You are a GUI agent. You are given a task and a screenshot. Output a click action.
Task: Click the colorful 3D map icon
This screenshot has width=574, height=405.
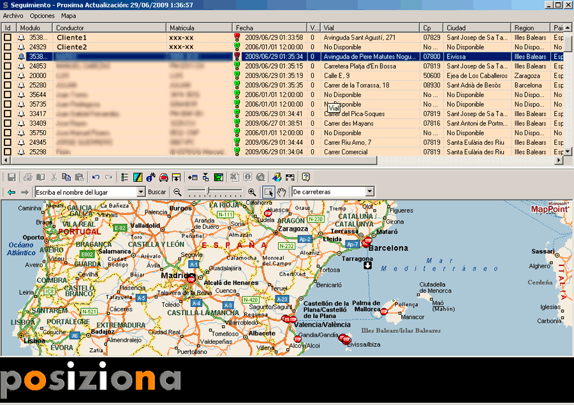pos(277,177)
